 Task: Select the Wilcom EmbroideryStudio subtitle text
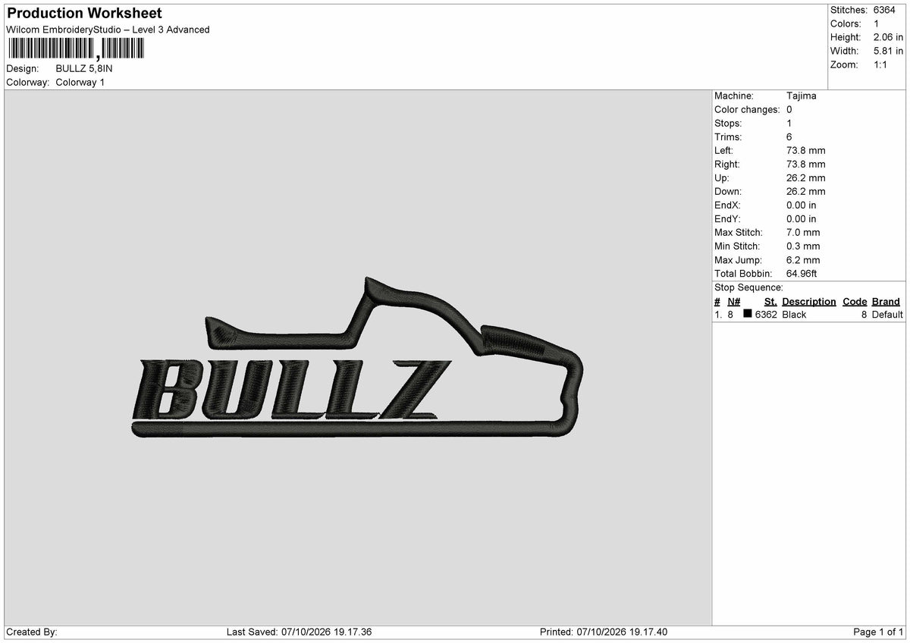click(108, 30)
